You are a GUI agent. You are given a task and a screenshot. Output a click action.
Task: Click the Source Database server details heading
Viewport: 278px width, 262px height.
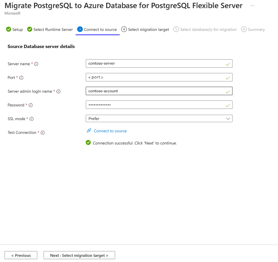[x=41, y=47]
